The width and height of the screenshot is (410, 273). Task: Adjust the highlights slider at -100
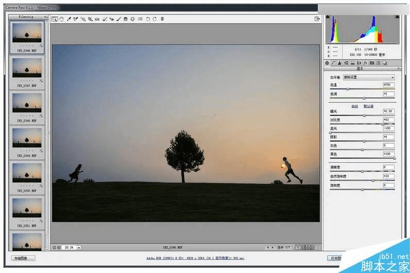(331, 132)
